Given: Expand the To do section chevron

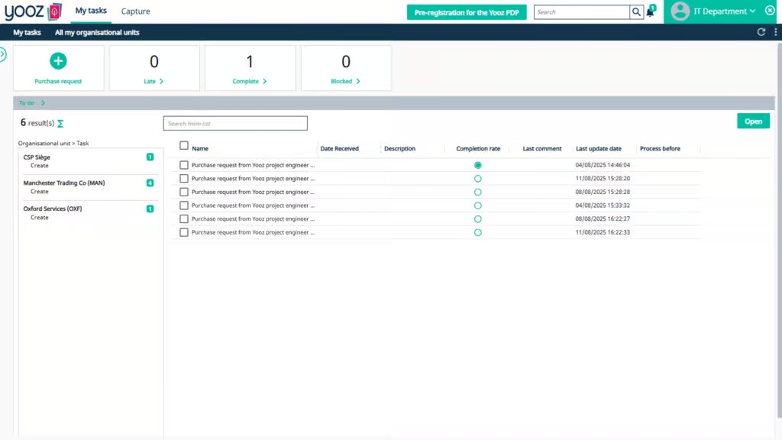Looking at the screenshot, I should (43, 103).
